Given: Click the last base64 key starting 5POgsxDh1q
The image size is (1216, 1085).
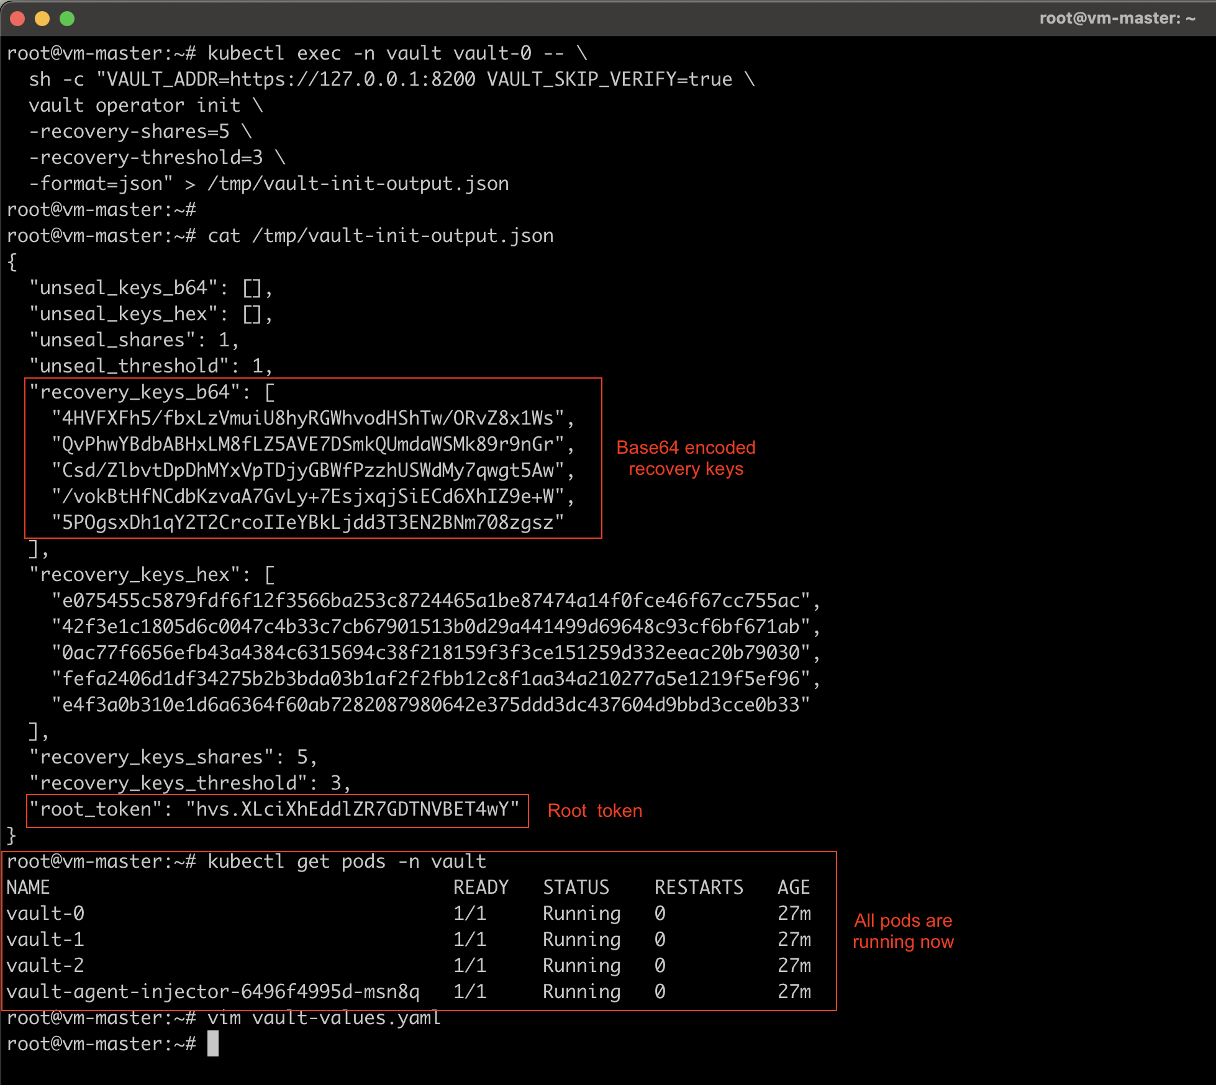Looking at the screenshot, I should click(x=308, y=522).
